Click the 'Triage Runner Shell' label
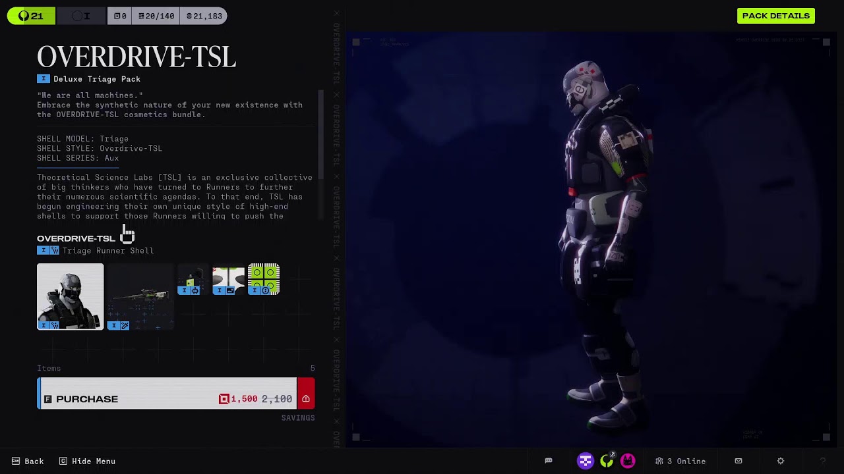Image resolution: width=844 pixels, height=474 pixels. click(x=107, y=251)
